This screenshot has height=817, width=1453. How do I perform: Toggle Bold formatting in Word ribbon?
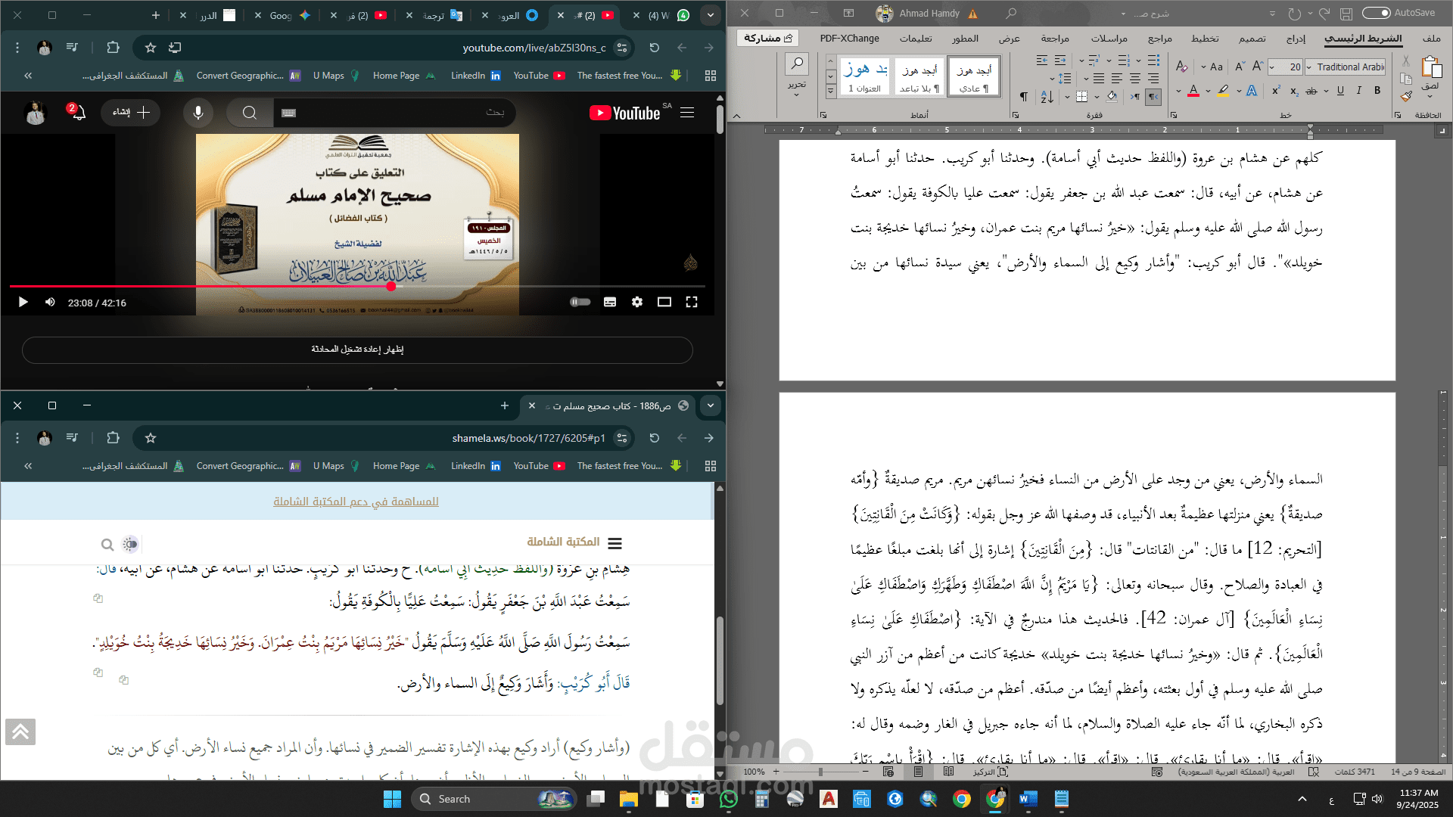(x=1377, y=91)
